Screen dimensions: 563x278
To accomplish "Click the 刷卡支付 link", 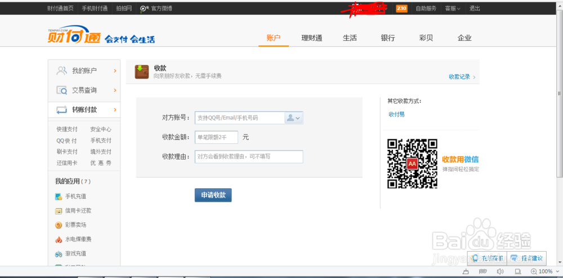I will (67, 152).
